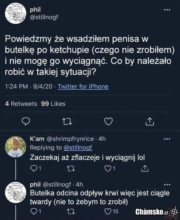This screenshot has height=220, width=180.
Task: Open K'am's profile avatar
Action: pos(15,147)
